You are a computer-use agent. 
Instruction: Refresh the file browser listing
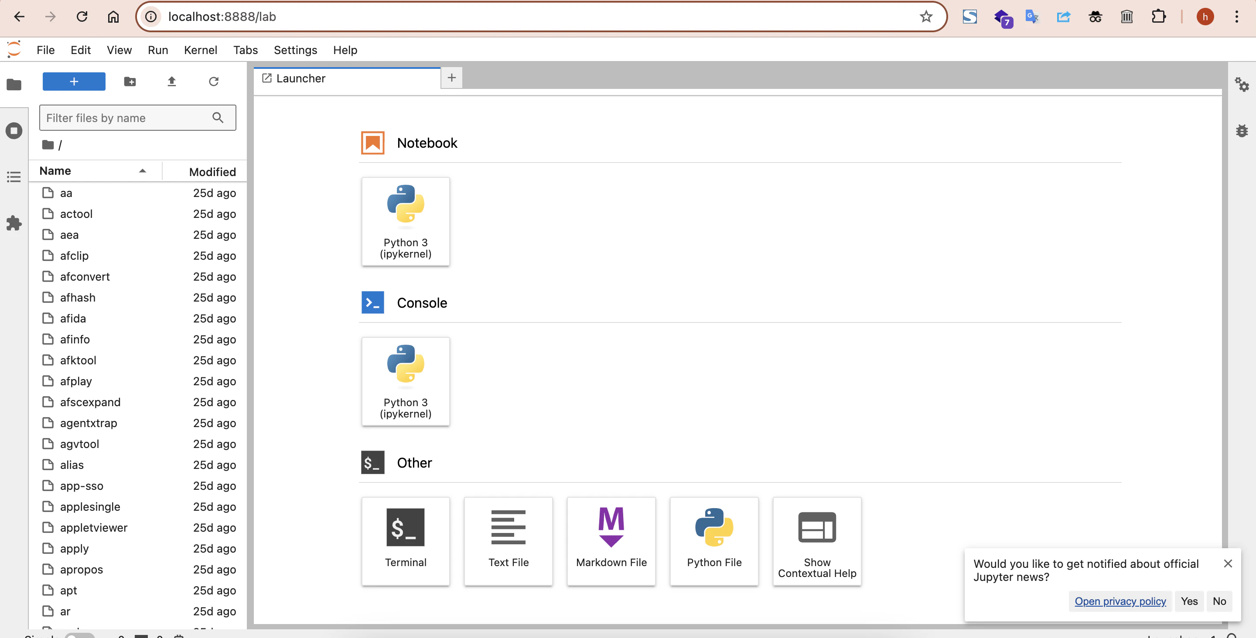point(214,81)
